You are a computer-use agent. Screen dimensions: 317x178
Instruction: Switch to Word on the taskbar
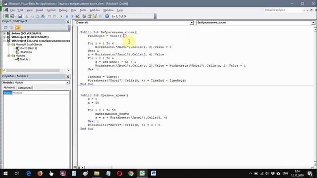coord(154,174)
